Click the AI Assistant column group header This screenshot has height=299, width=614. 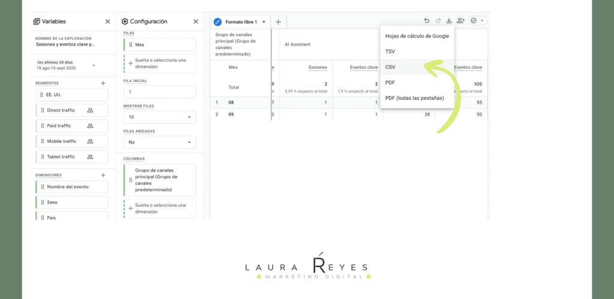click(x=297, y=44)
